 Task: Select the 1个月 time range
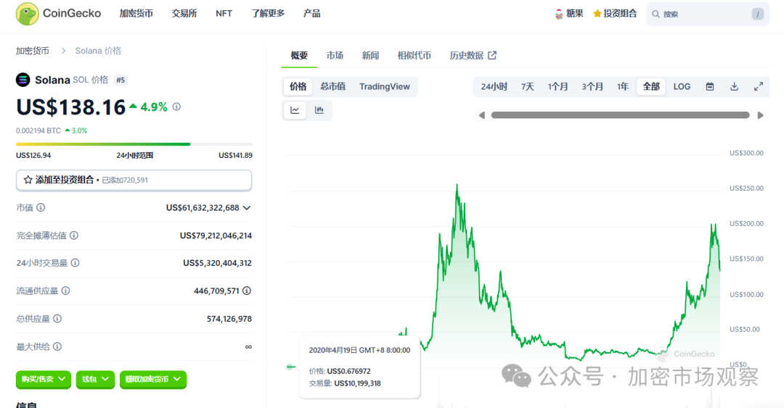click(558, 86)
